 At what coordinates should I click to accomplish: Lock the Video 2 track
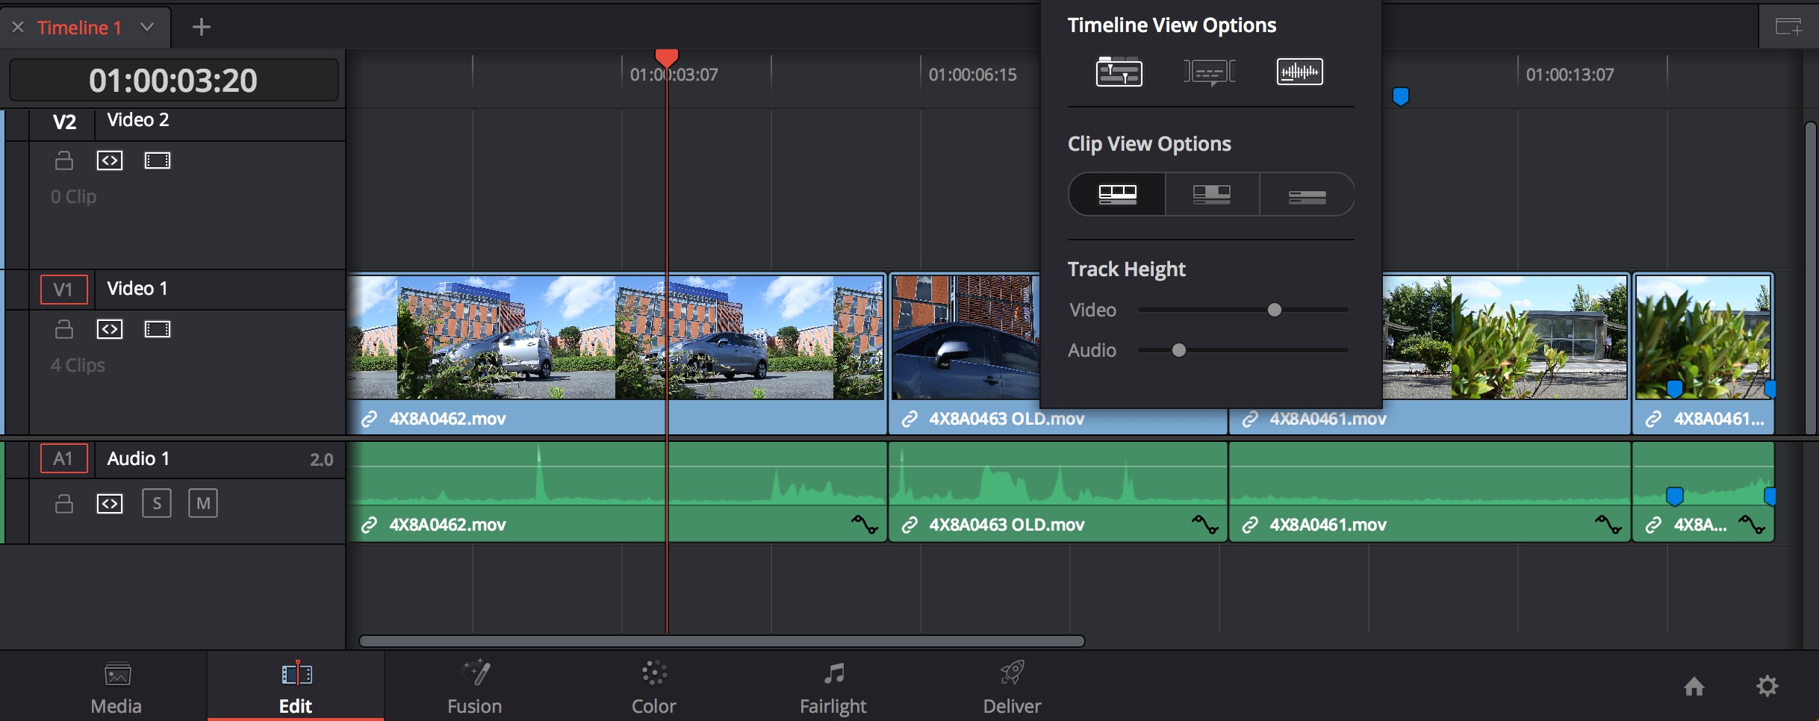pos(64,160)
